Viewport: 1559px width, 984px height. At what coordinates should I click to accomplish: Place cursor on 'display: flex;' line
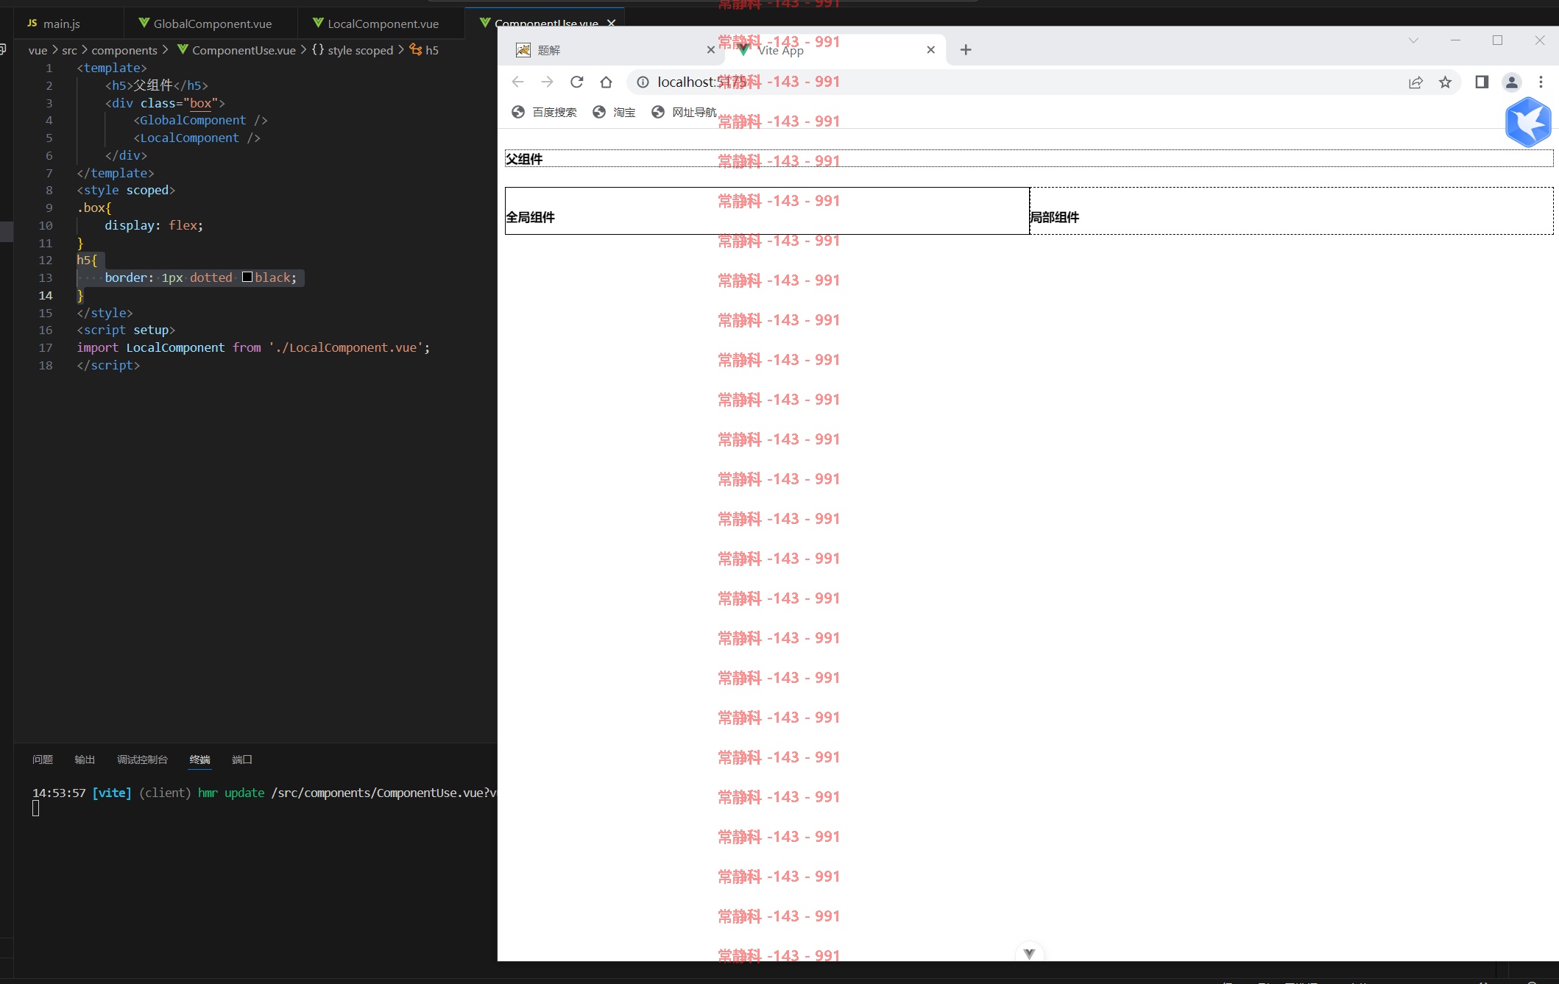[154, 225]
